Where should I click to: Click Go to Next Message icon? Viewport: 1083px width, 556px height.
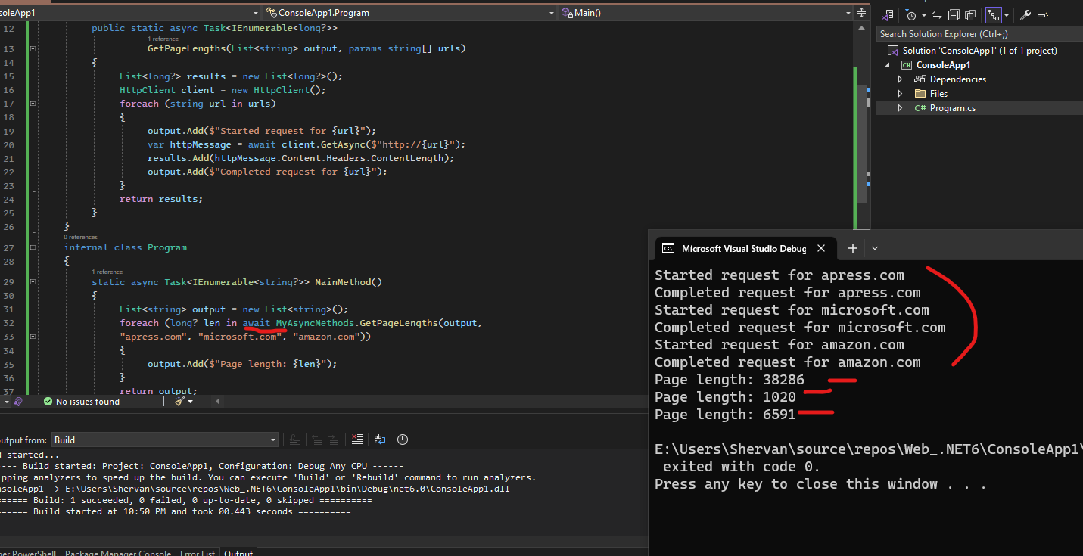coord(334,440)
